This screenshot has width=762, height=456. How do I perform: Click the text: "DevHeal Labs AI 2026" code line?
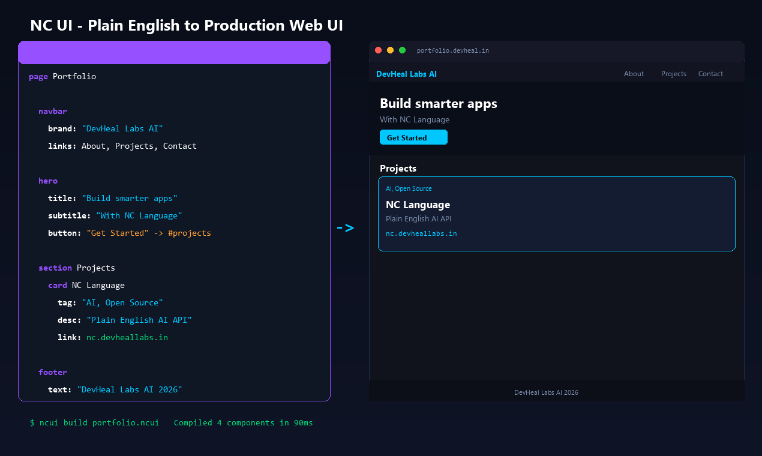click(x=115, y=390)
